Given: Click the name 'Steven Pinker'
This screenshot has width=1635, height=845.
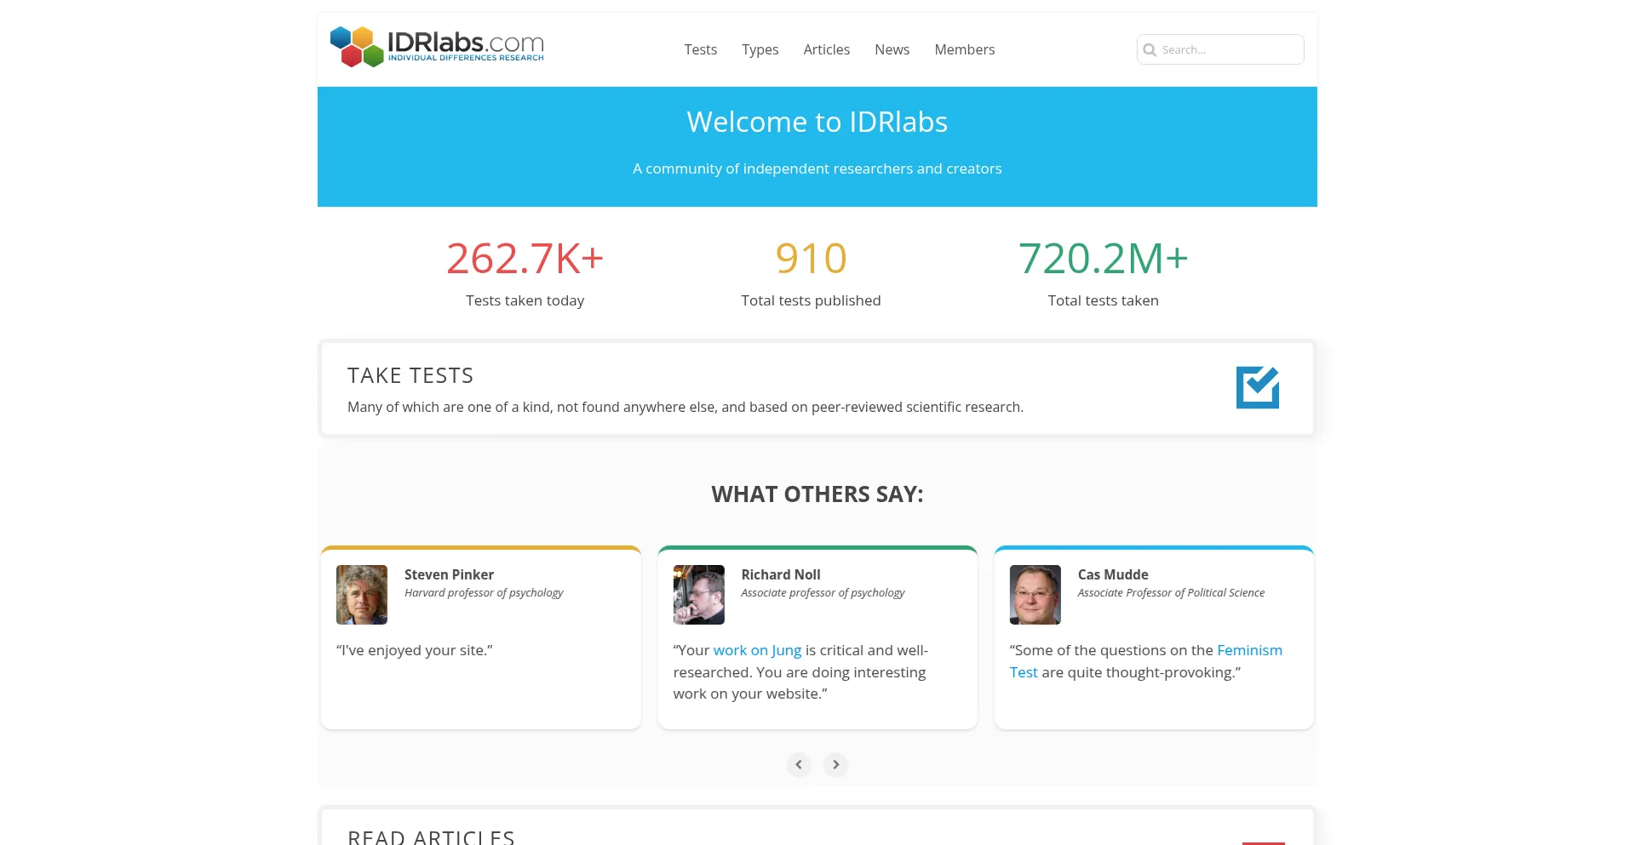Looking at the screenshot, I should pos(449,574).
